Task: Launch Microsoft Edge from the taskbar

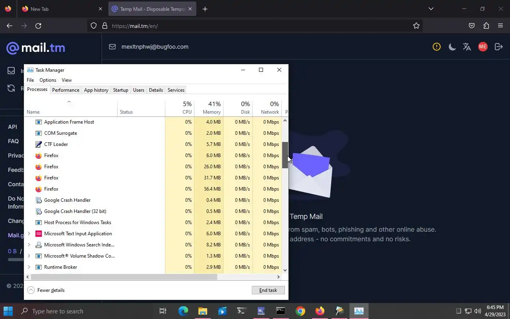Action: pyautogui.click(x=183, y=311)
